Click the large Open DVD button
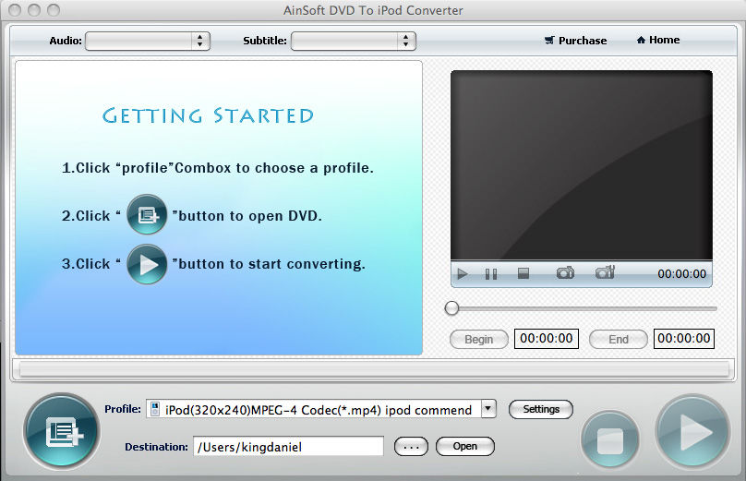Screen dimensions: 746x481 click(x=62, y=431)
